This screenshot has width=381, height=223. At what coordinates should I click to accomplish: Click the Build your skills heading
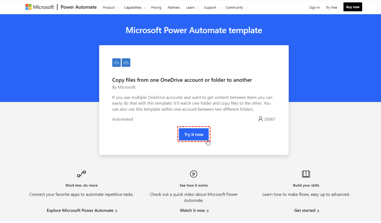pyautogui.click(x=306, y=185)
